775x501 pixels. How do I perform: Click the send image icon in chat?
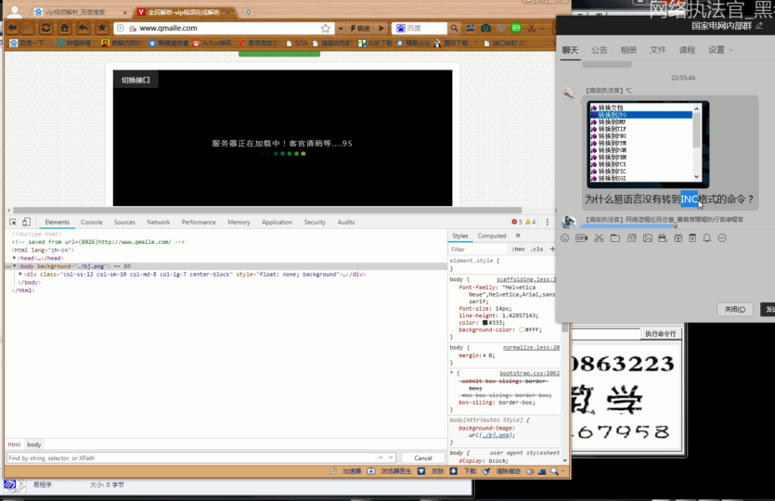(x=647, y=238)
